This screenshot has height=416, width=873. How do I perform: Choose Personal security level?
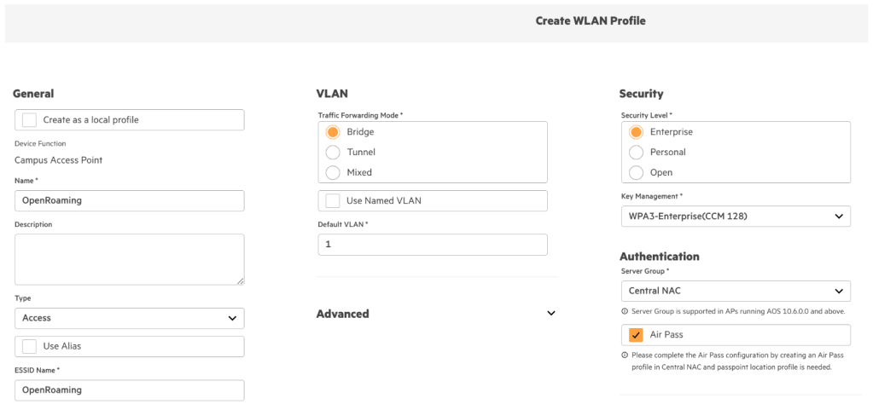(636, 152)
